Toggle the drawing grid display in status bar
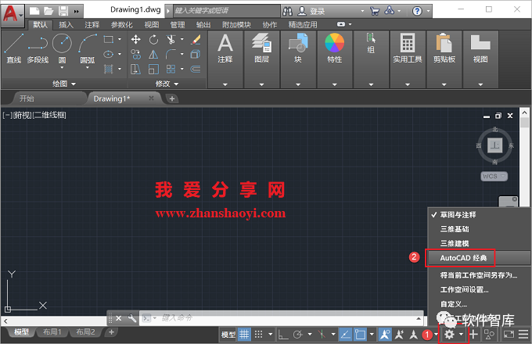Screen dimensions: 532x344 tap(245, 334)
